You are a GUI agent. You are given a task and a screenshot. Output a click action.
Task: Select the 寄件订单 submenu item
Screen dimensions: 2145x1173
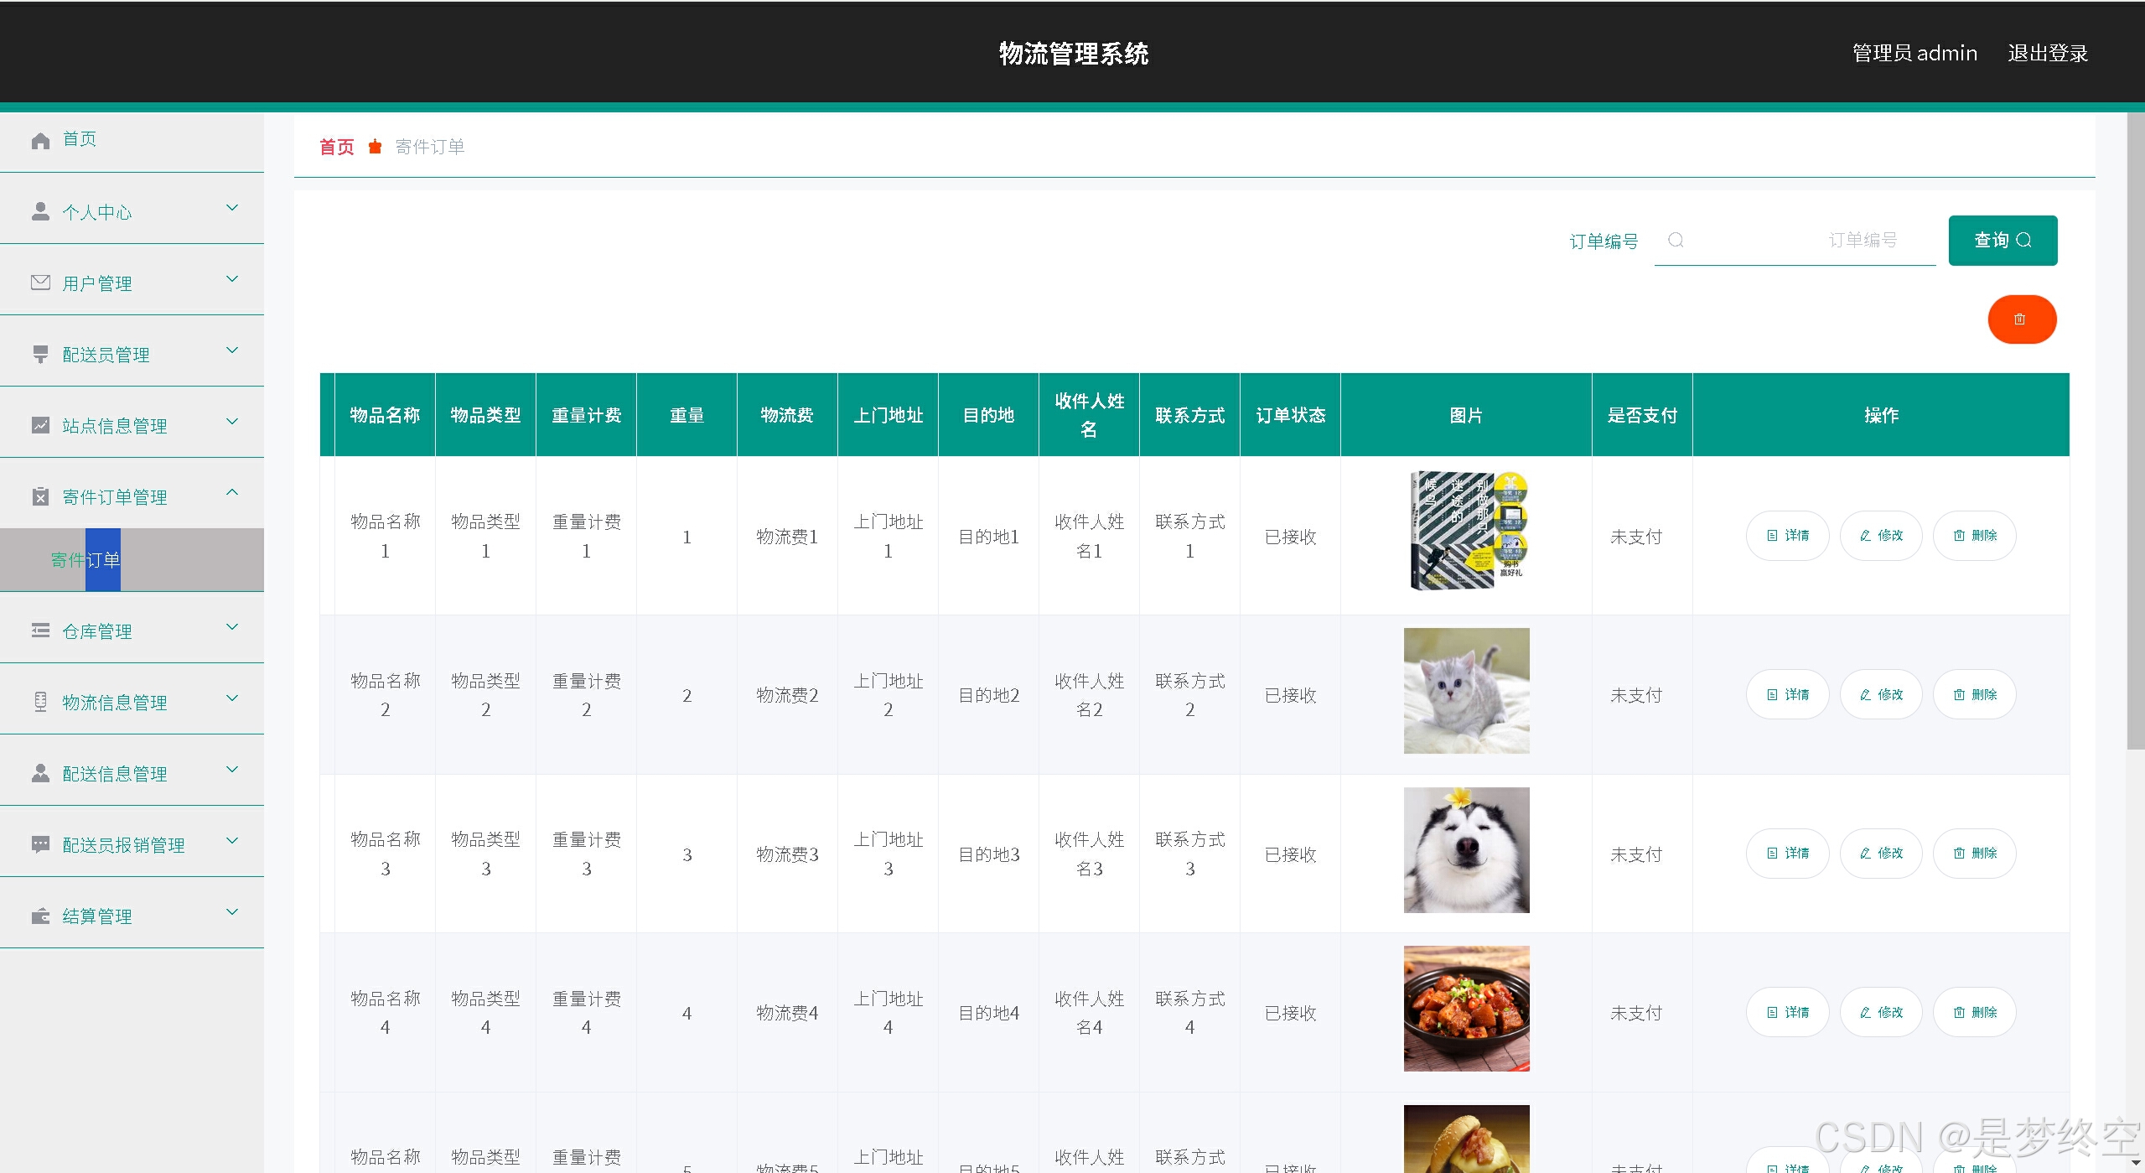(85, 560)
